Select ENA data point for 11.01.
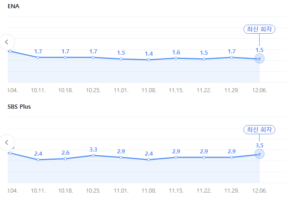Viewport: 286px width, 199px height. click(x=121, y=59)
